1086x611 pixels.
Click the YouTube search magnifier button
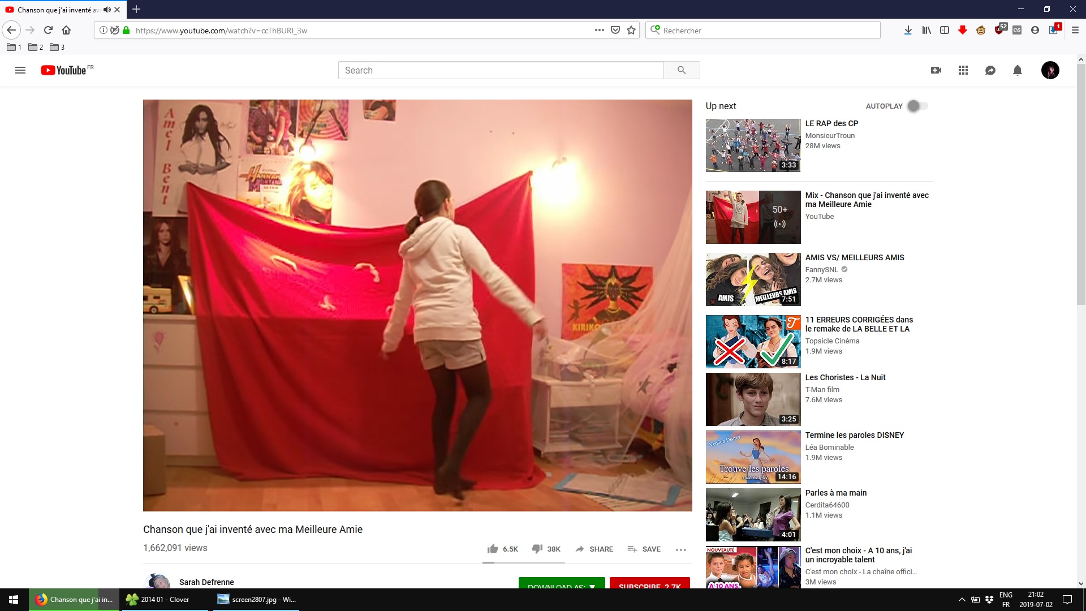point(682,70)
